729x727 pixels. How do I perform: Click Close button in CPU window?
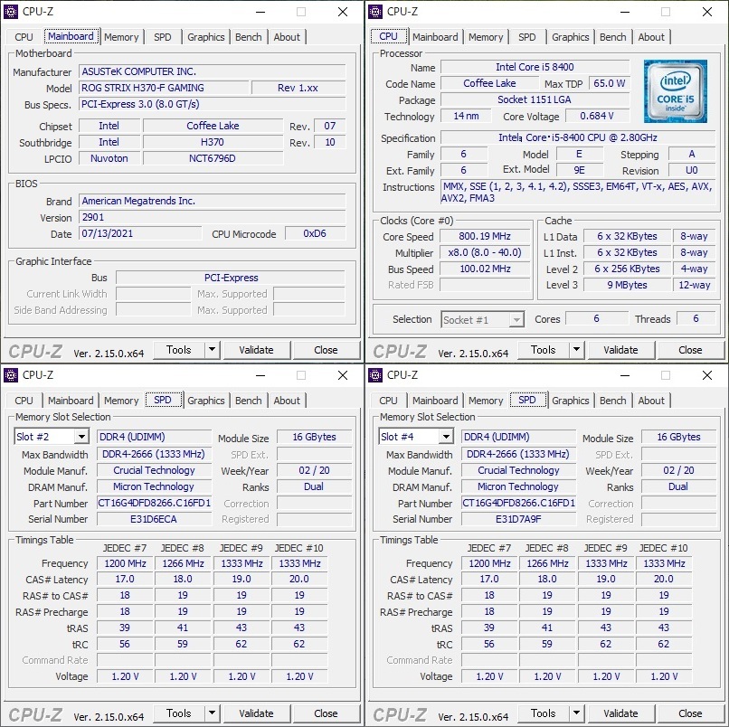[690, 350]
